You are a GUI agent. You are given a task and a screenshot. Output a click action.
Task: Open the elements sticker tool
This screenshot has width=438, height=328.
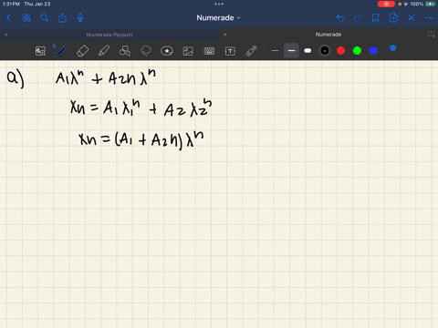pyautogui.click(x=167, y=51)
